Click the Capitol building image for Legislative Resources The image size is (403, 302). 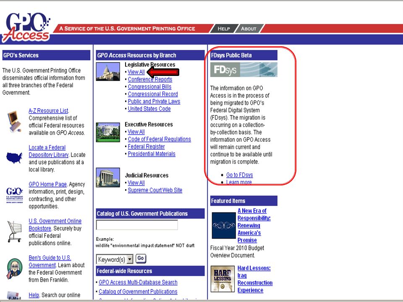coord(108,72)
